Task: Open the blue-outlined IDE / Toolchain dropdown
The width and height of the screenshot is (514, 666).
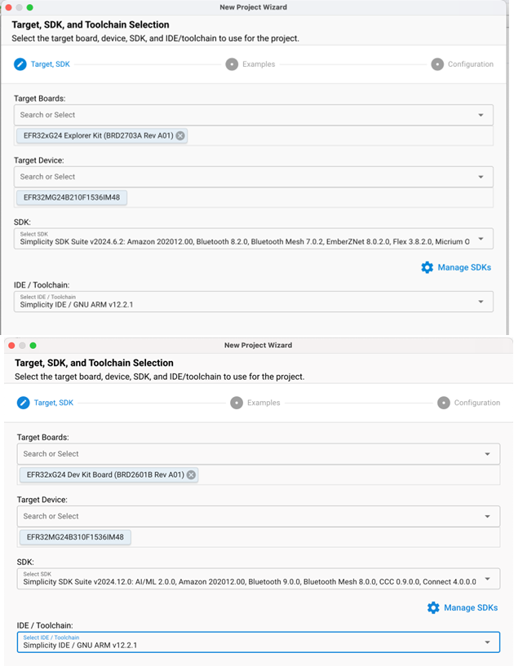Action: point(488,642)
